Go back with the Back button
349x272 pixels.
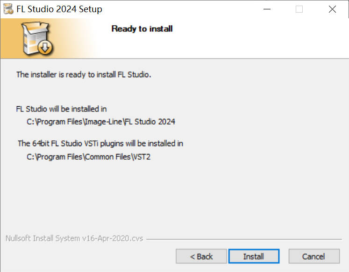[x=201, y=256]
